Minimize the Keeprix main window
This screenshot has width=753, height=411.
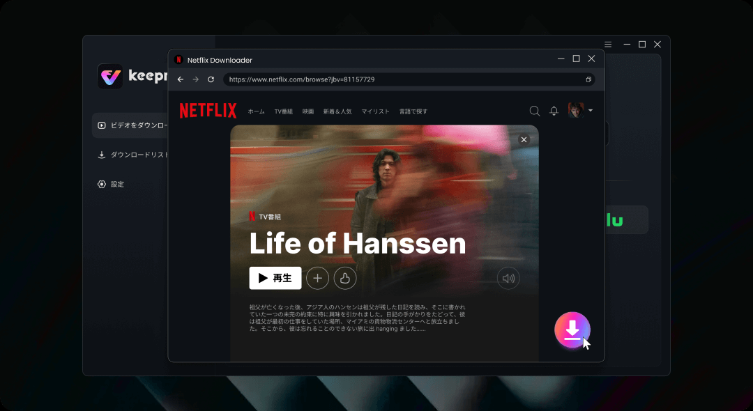click(x=627, y=44)
